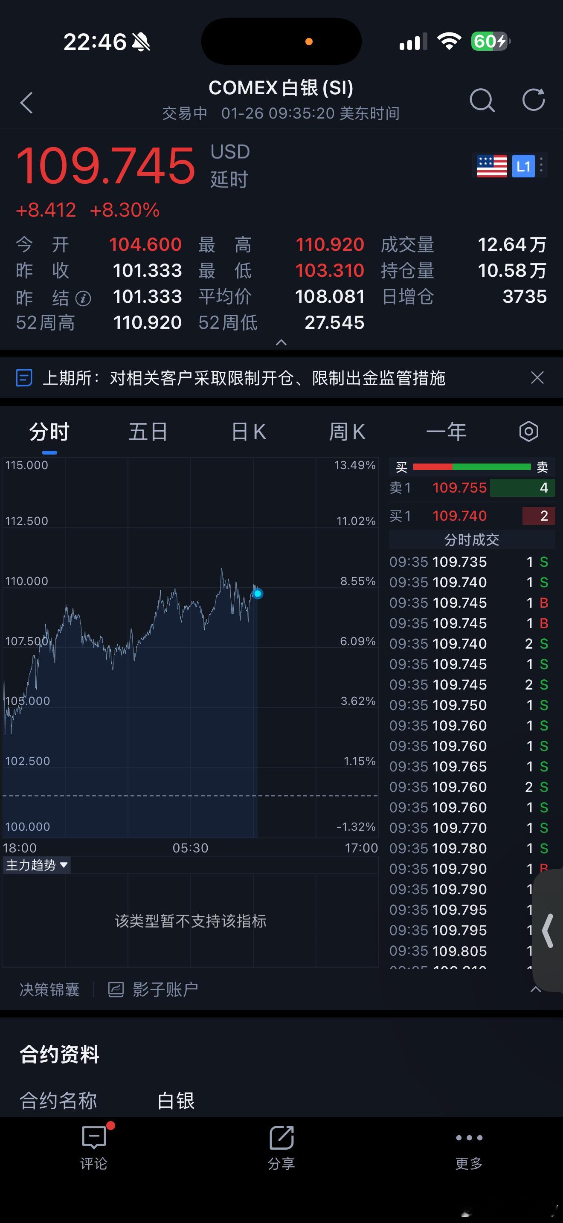Image resolution: width=563 pixels, height=1223 pixels.
Task: Open the 主力趋势 indicator dropdown
Action: click(x=37, y=865)
